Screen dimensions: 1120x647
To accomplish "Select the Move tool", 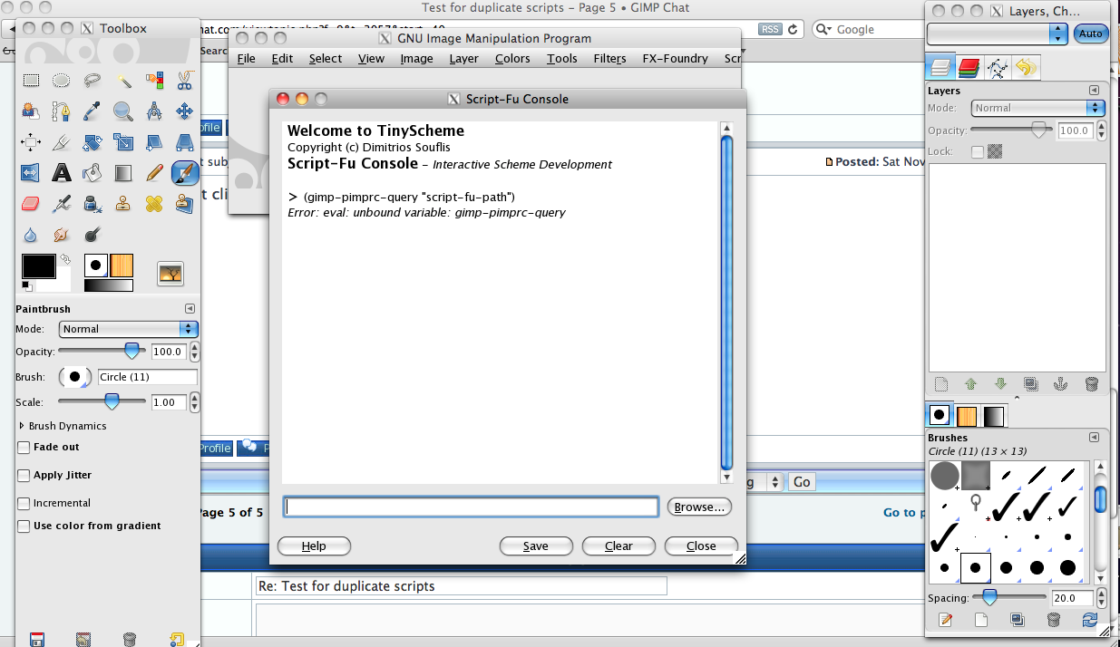I will tap(185, 111).
